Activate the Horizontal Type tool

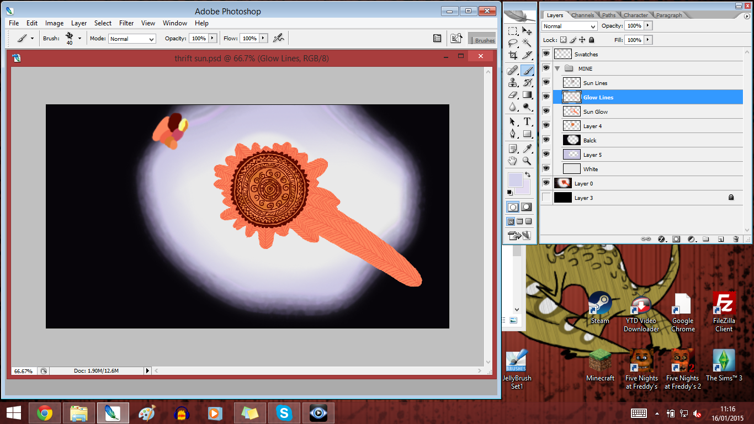[x=527, y=122]
